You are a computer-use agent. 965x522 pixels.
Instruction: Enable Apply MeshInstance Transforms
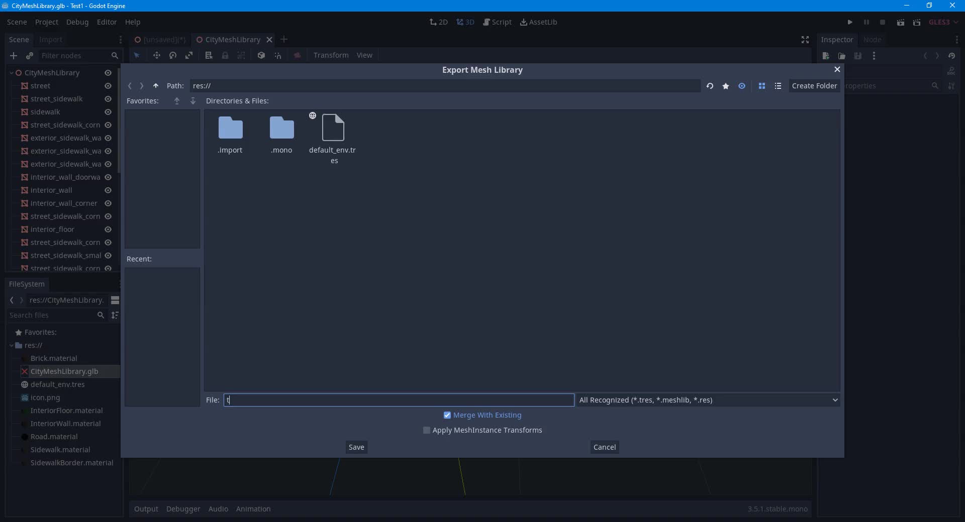tap(426, 430)
